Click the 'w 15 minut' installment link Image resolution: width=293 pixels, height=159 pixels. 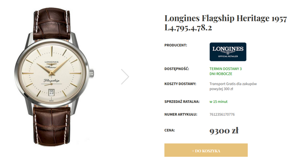click(219, 102)
